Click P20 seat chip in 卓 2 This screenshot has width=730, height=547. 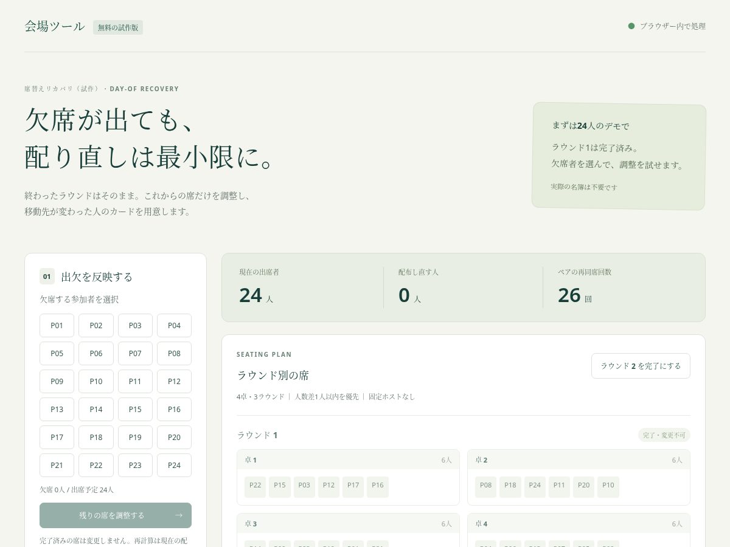[583, 487]
